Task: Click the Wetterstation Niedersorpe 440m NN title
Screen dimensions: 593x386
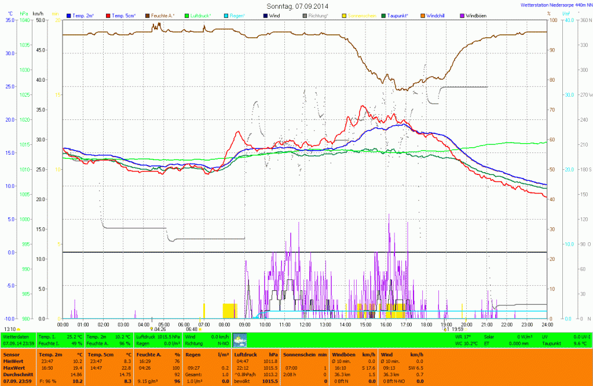Action: click(556, 5)
